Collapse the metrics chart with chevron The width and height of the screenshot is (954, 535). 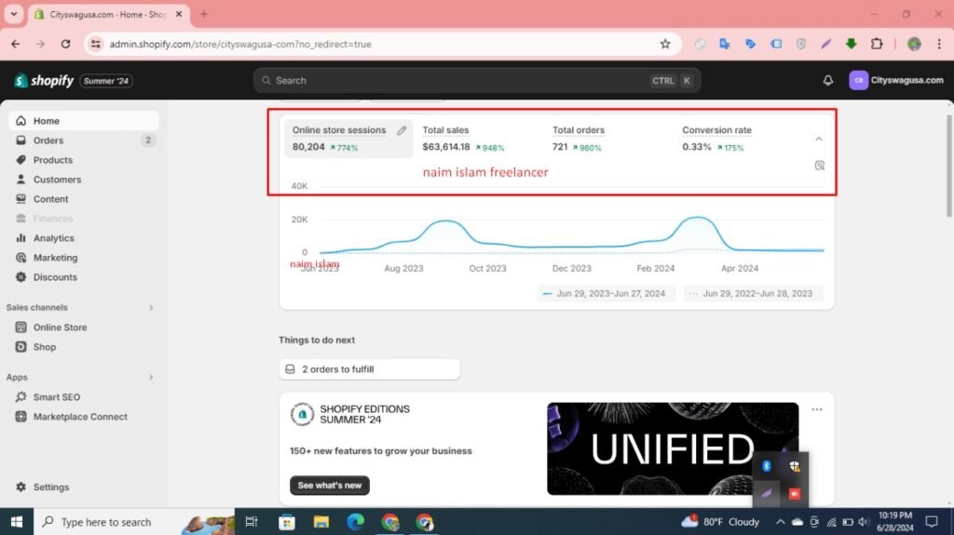pyautogui.click(x=819, y=139)
